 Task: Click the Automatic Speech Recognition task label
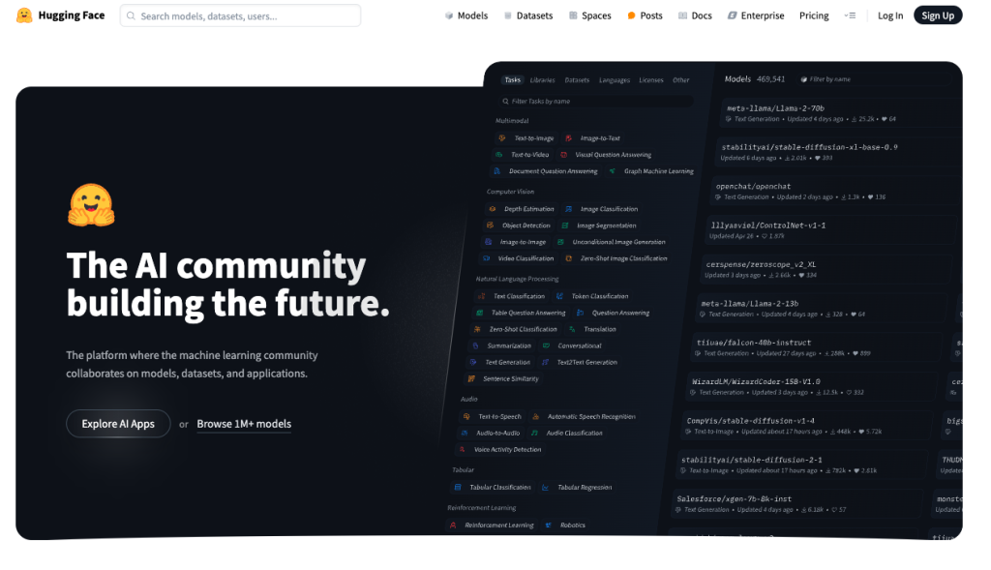pos(591,416)
